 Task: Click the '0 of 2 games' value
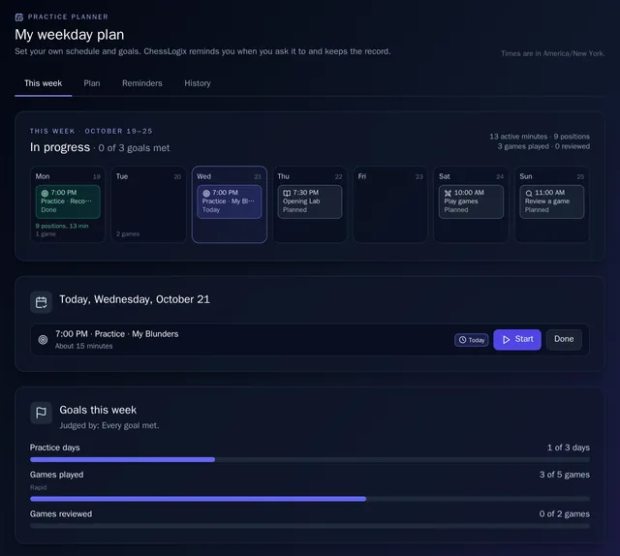(x=564, y=513)
